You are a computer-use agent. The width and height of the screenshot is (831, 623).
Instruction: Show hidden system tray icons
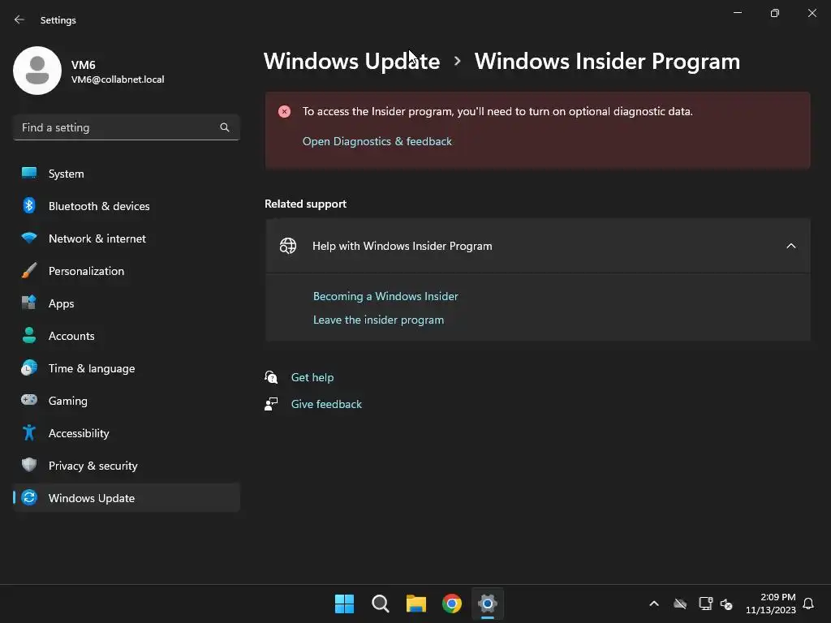pos(654,604)
